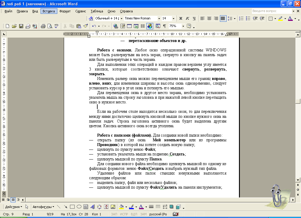The width and height of the screenshot is (301, 218).
Task: Open Document Map with the magnifier icon
Action: tap(158, 26)
